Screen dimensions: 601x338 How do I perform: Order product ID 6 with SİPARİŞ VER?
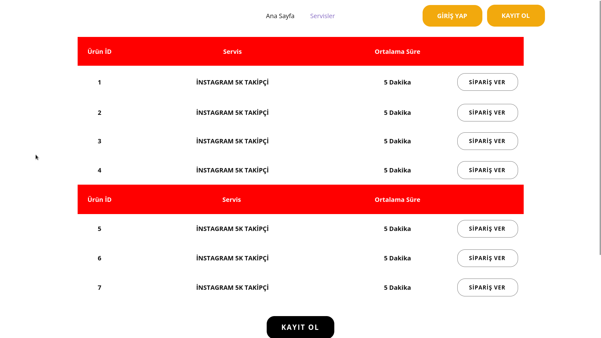487,258
